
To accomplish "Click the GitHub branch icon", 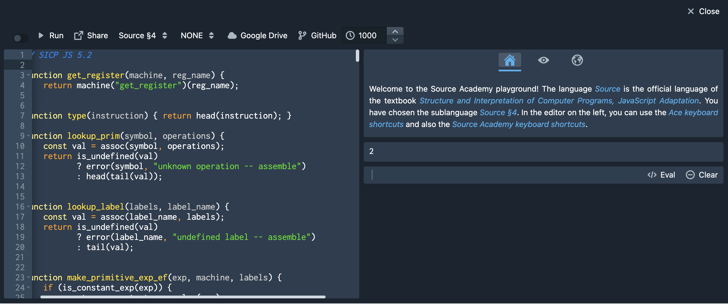I will (302, 35).
